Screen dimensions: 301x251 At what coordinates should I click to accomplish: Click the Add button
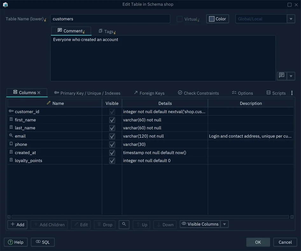point(17,225)
